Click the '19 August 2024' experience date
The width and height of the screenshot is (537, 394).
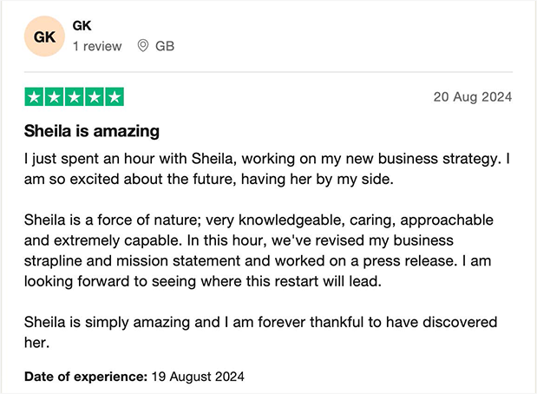click(x=198, y=377)
